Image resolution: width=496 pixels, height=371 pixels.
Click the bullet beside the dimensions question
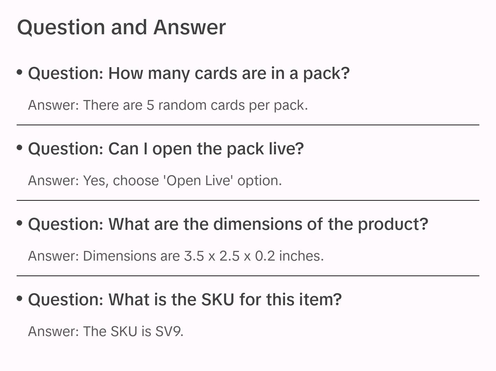(x=20, y=223)
